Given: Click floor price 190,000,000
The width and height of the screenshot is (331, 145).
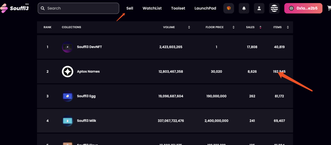Looking at the screenshot, I should click(x=216, y=96).
